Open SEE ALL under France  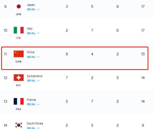tap(31, 104)
